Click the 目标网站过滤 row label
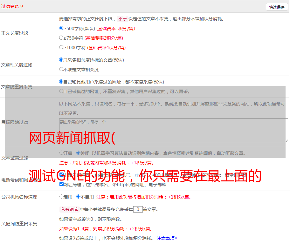 point(14,122)
